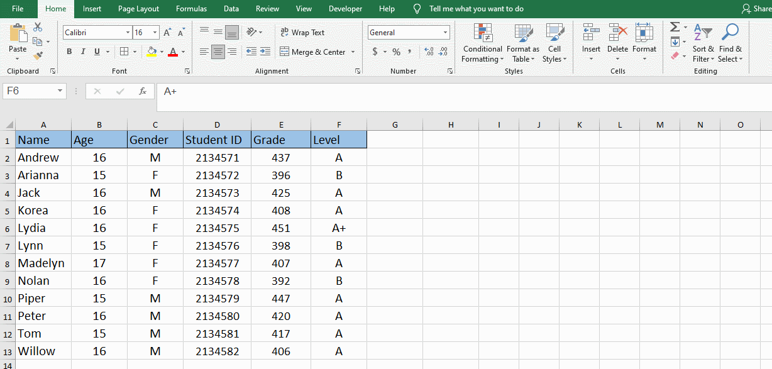Click the Clear eraser icon

[x=675, y=55]
